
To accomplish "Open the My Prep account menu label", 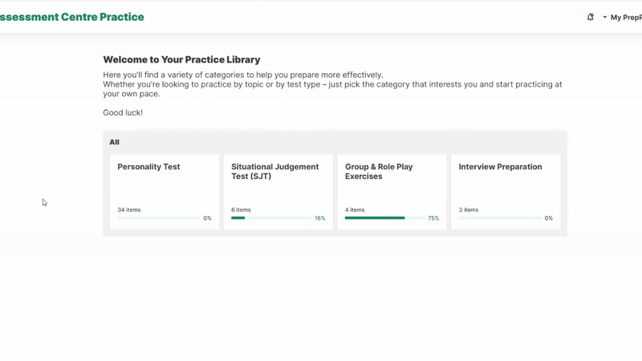I will coord(626,17).
